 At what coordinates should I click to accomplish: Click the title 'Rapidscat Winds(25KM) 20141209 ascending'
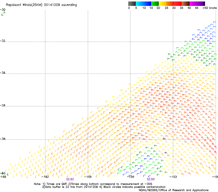coord(41,5)
